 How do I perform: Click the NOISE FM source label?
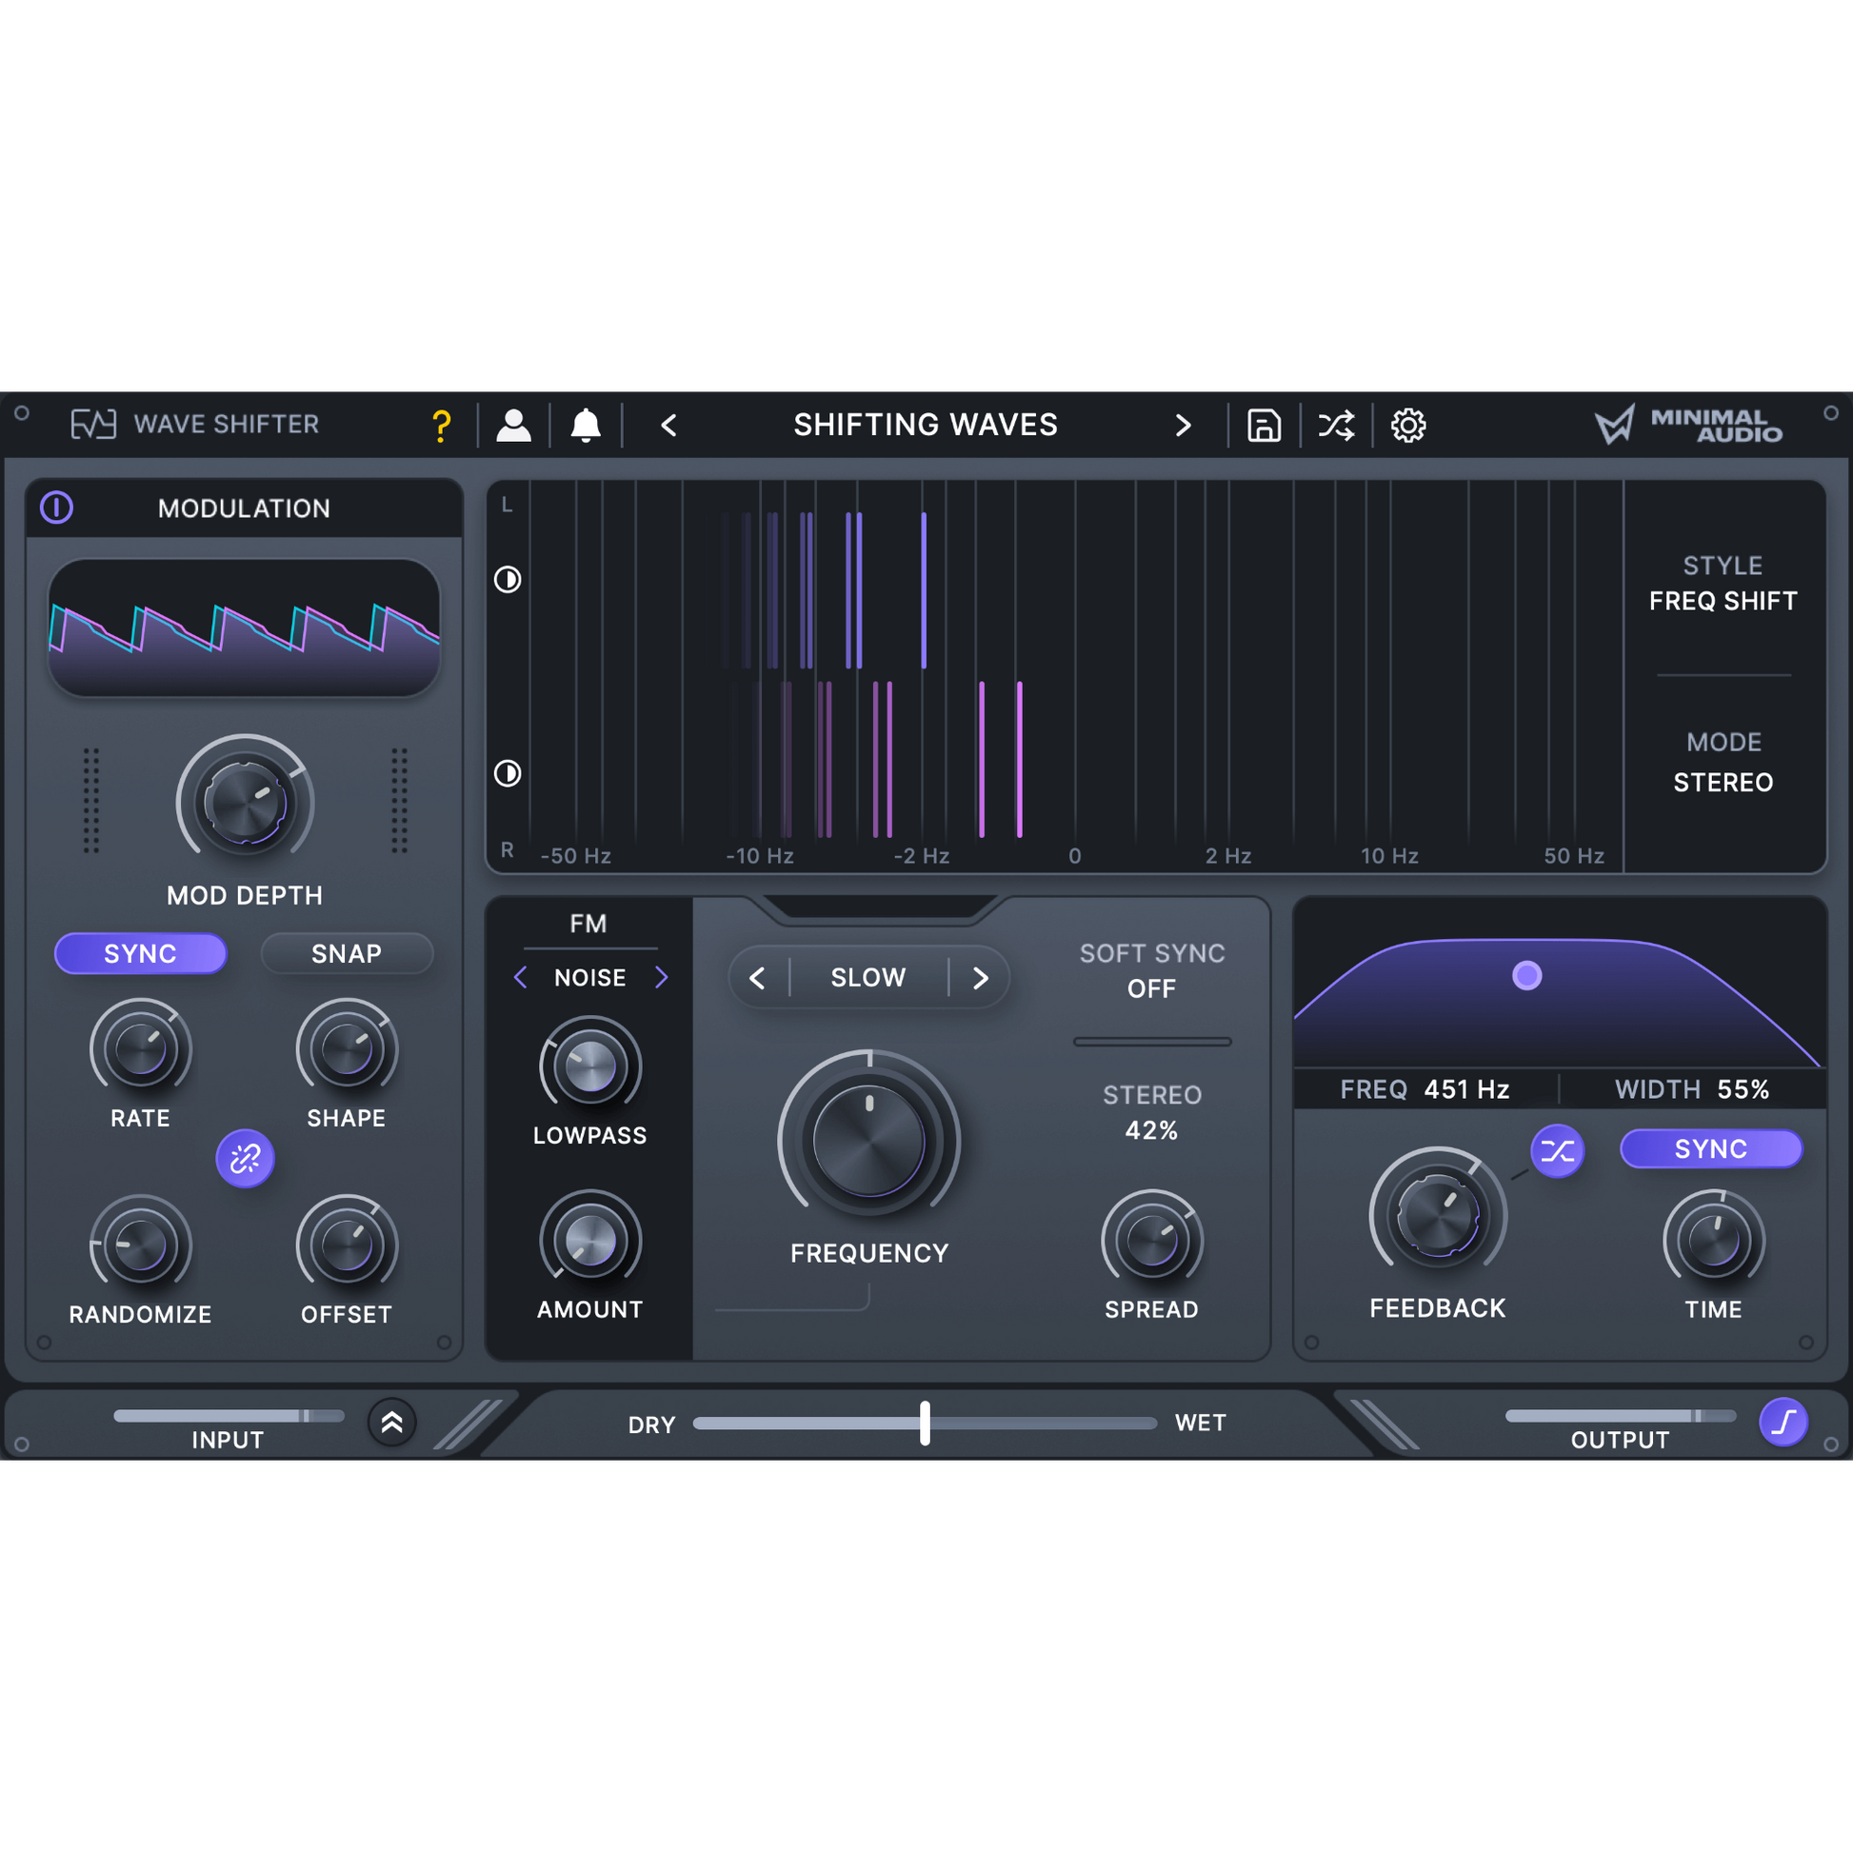tap(589, 977)
